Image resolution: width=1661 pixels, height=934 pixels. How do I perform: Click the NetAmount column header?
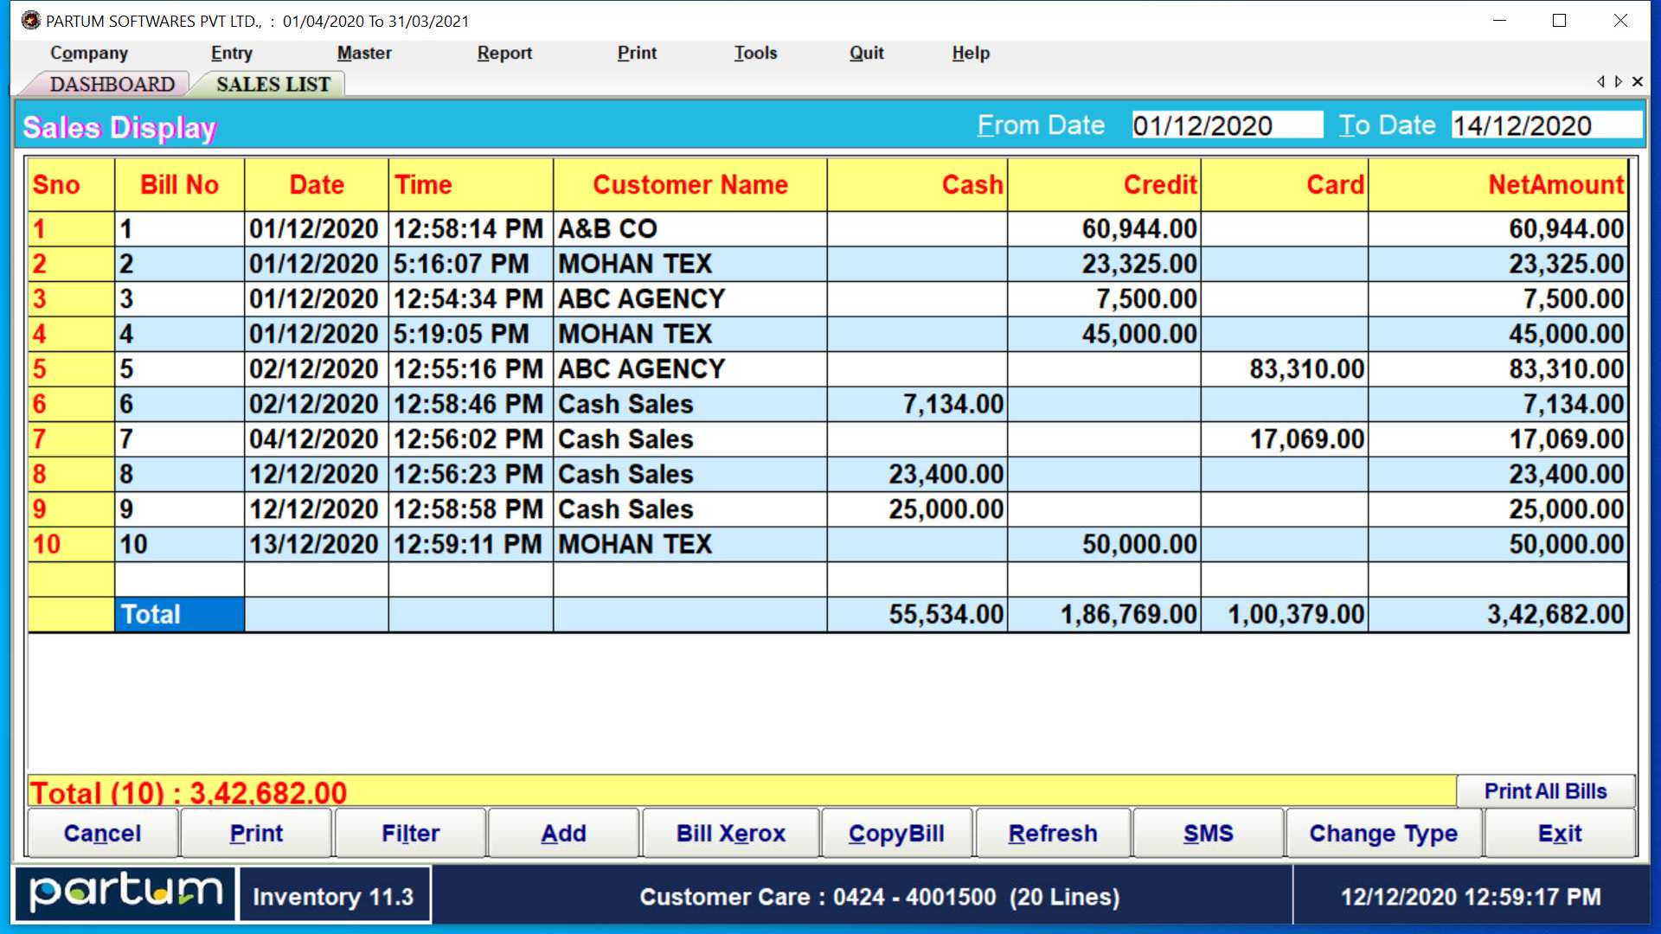(x=1555, y=184)
